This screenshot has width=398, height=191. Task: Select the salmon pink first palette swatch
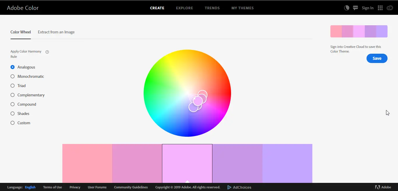[x=87, y=163]
